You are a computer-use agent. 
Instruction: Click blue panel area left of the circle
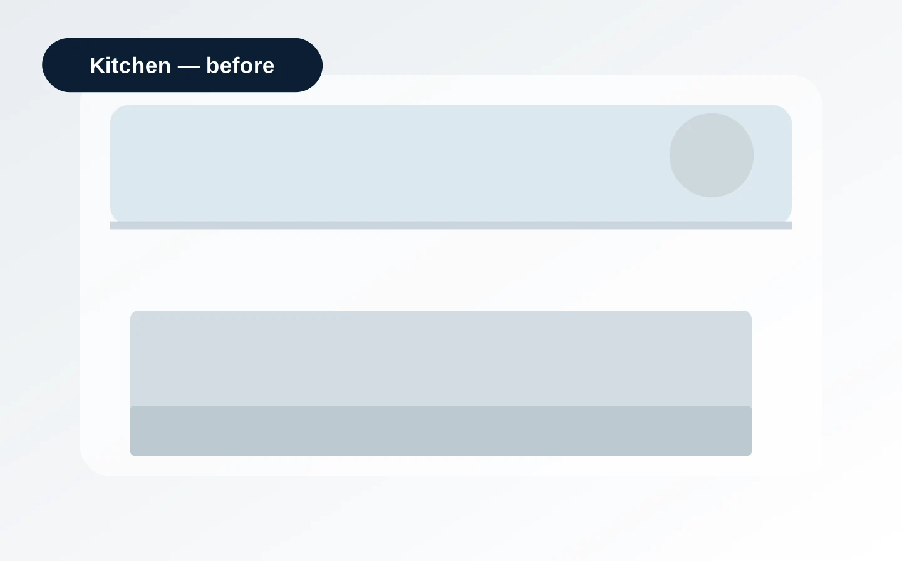388,163
